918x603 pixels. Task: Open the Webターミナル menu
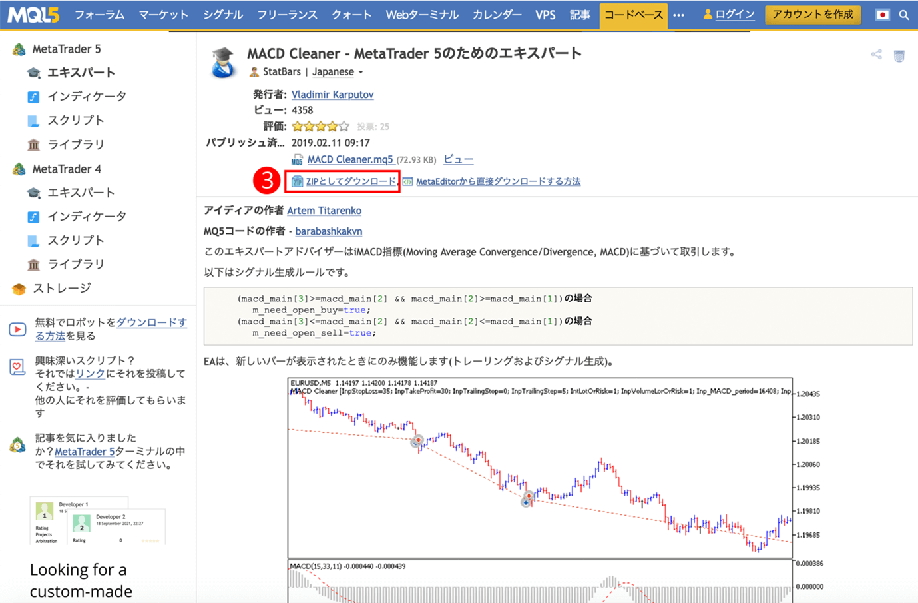coord(422,15)
